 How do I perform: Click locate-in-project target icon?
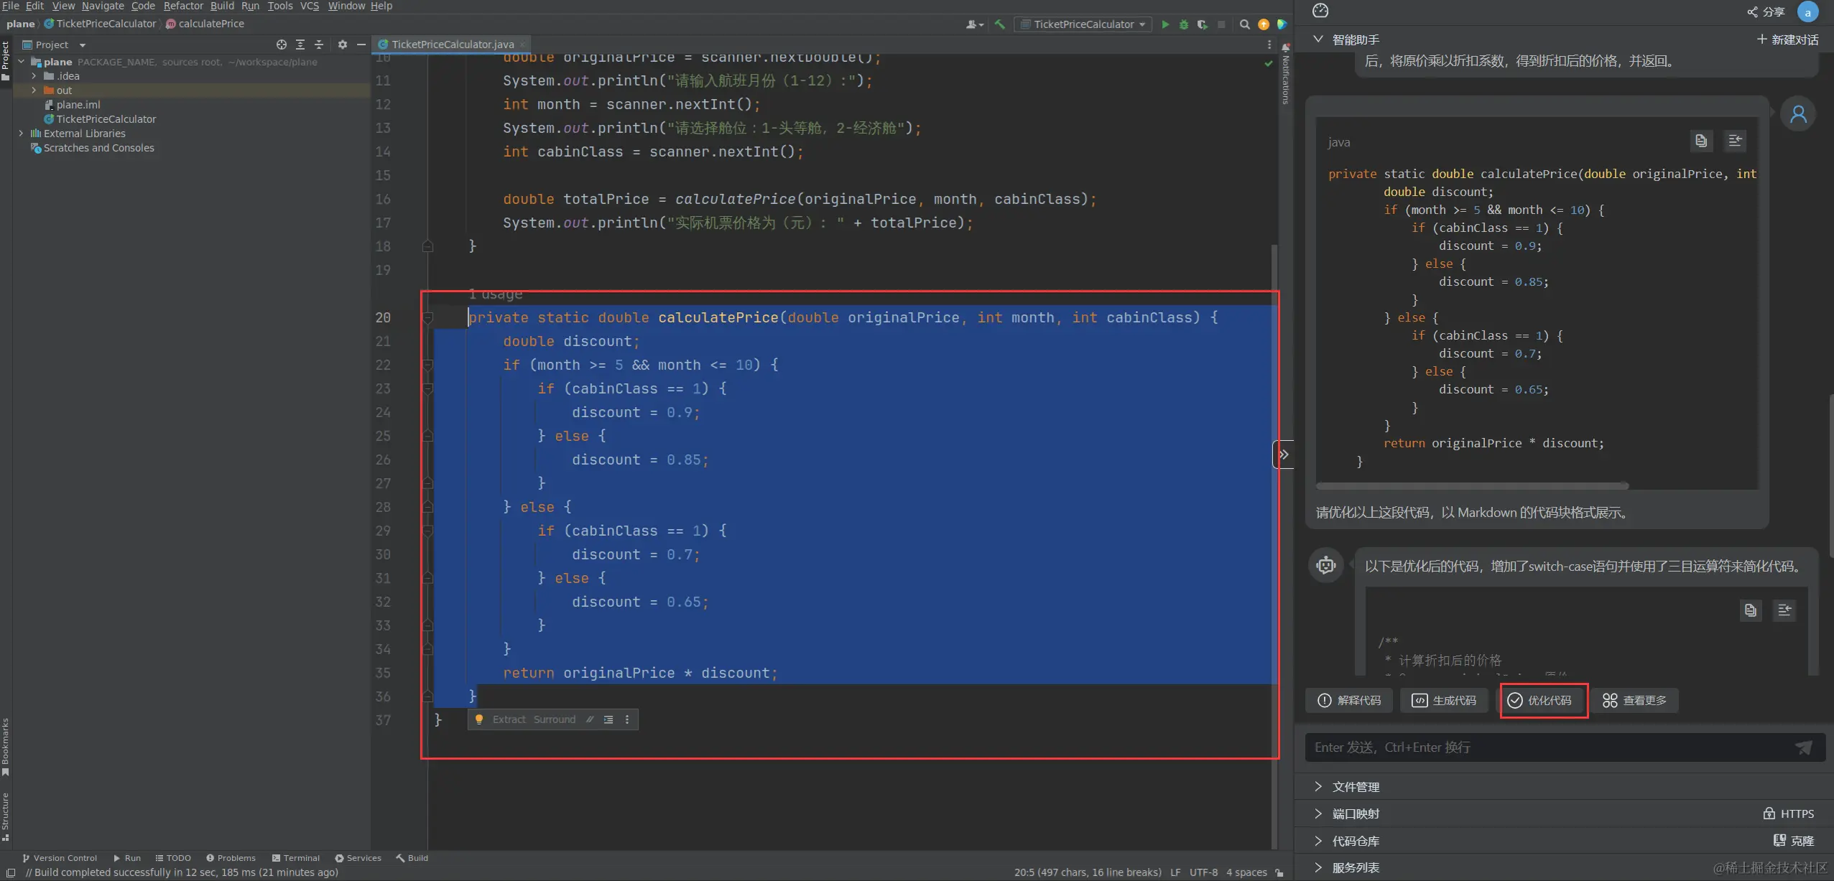pos(282,45)
